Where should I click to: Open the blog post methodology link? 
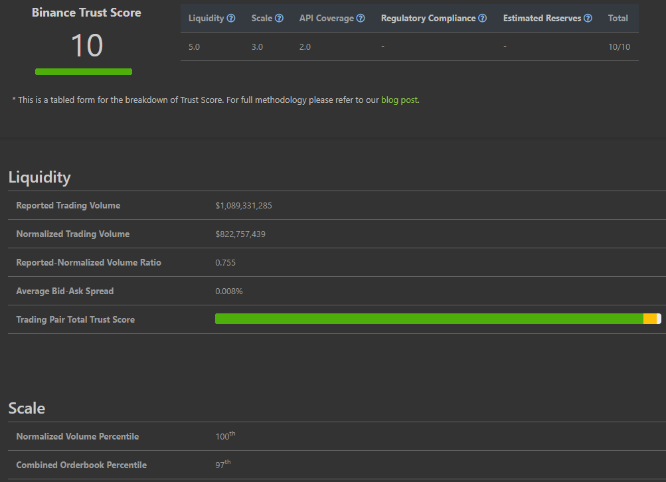click(x=399, y=100)
